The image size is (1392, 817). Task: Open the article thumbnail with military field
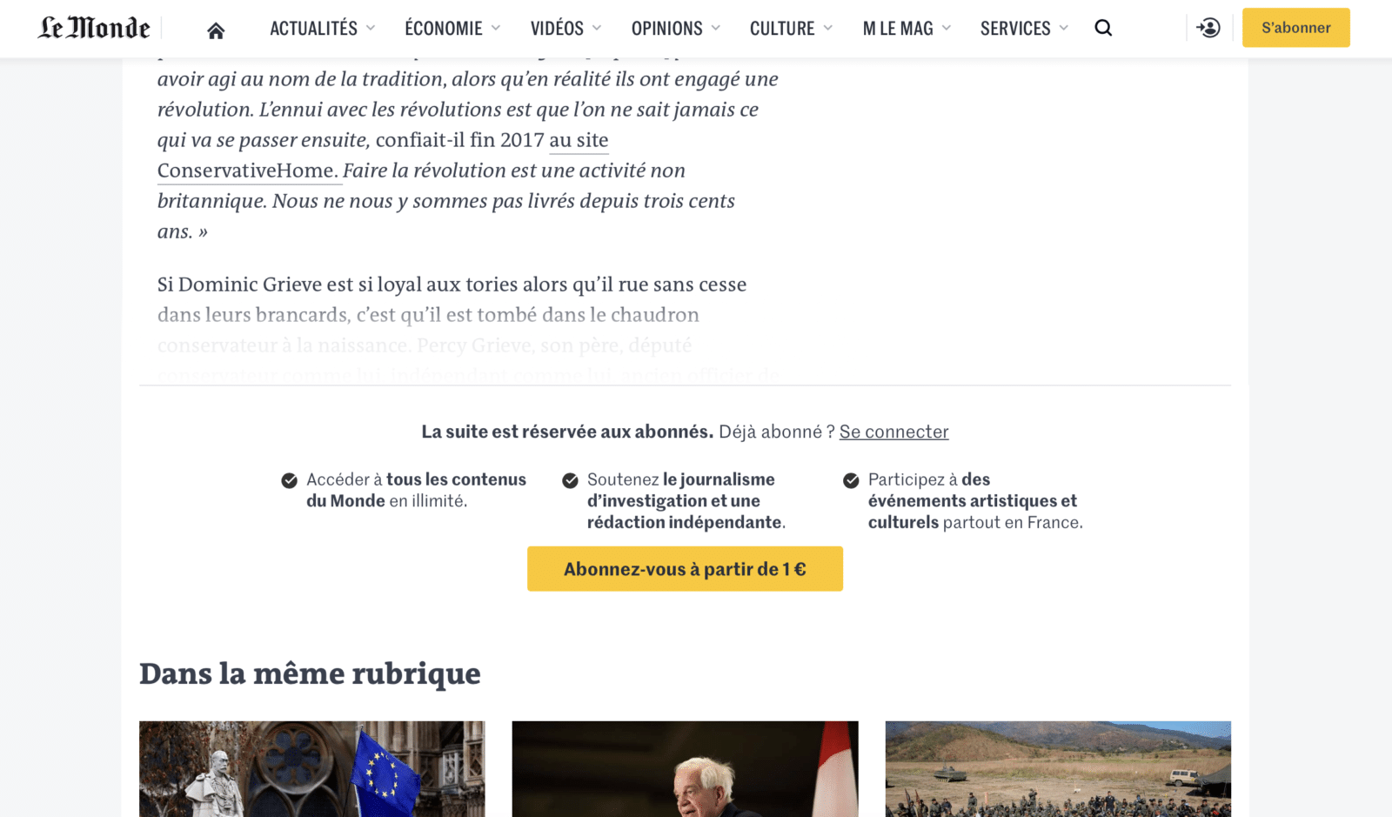coord(1058,769)
